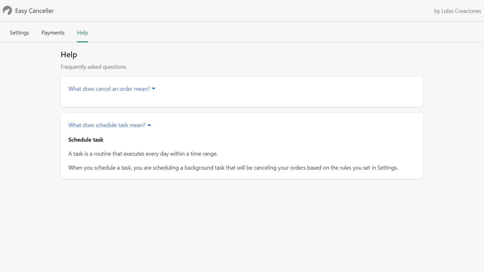Click the Help page heading

coord(69,55)
